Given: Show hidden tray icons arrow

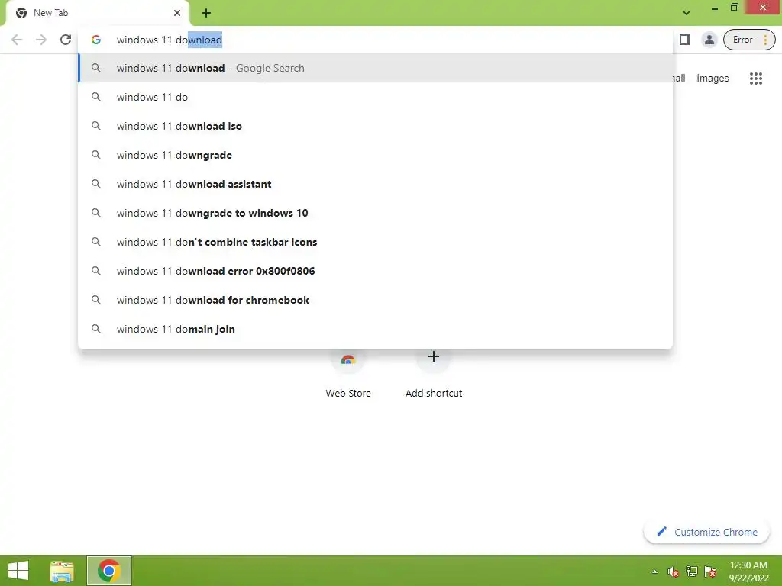Looking at the screenshot, I should (x=654, y=572).
